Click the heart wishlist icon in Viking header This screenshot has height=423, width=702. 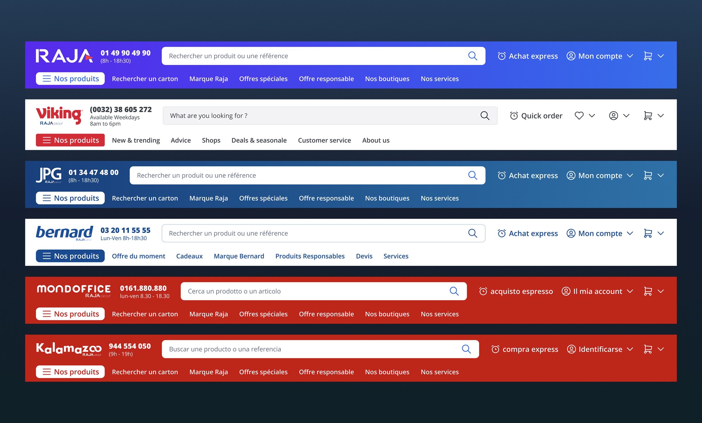[579, 116]
